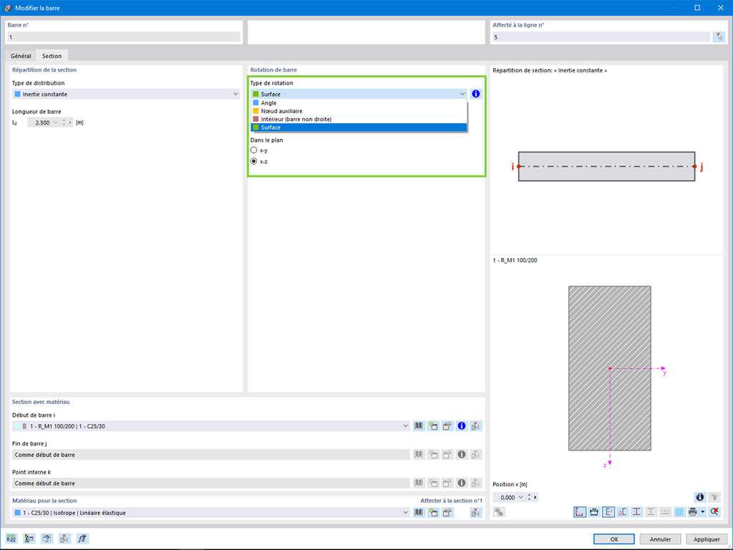Viewport: 733px width, 550px height.
Task: Click the bottom-left multi-edit selection icon
Action: [x=64, y=539]
